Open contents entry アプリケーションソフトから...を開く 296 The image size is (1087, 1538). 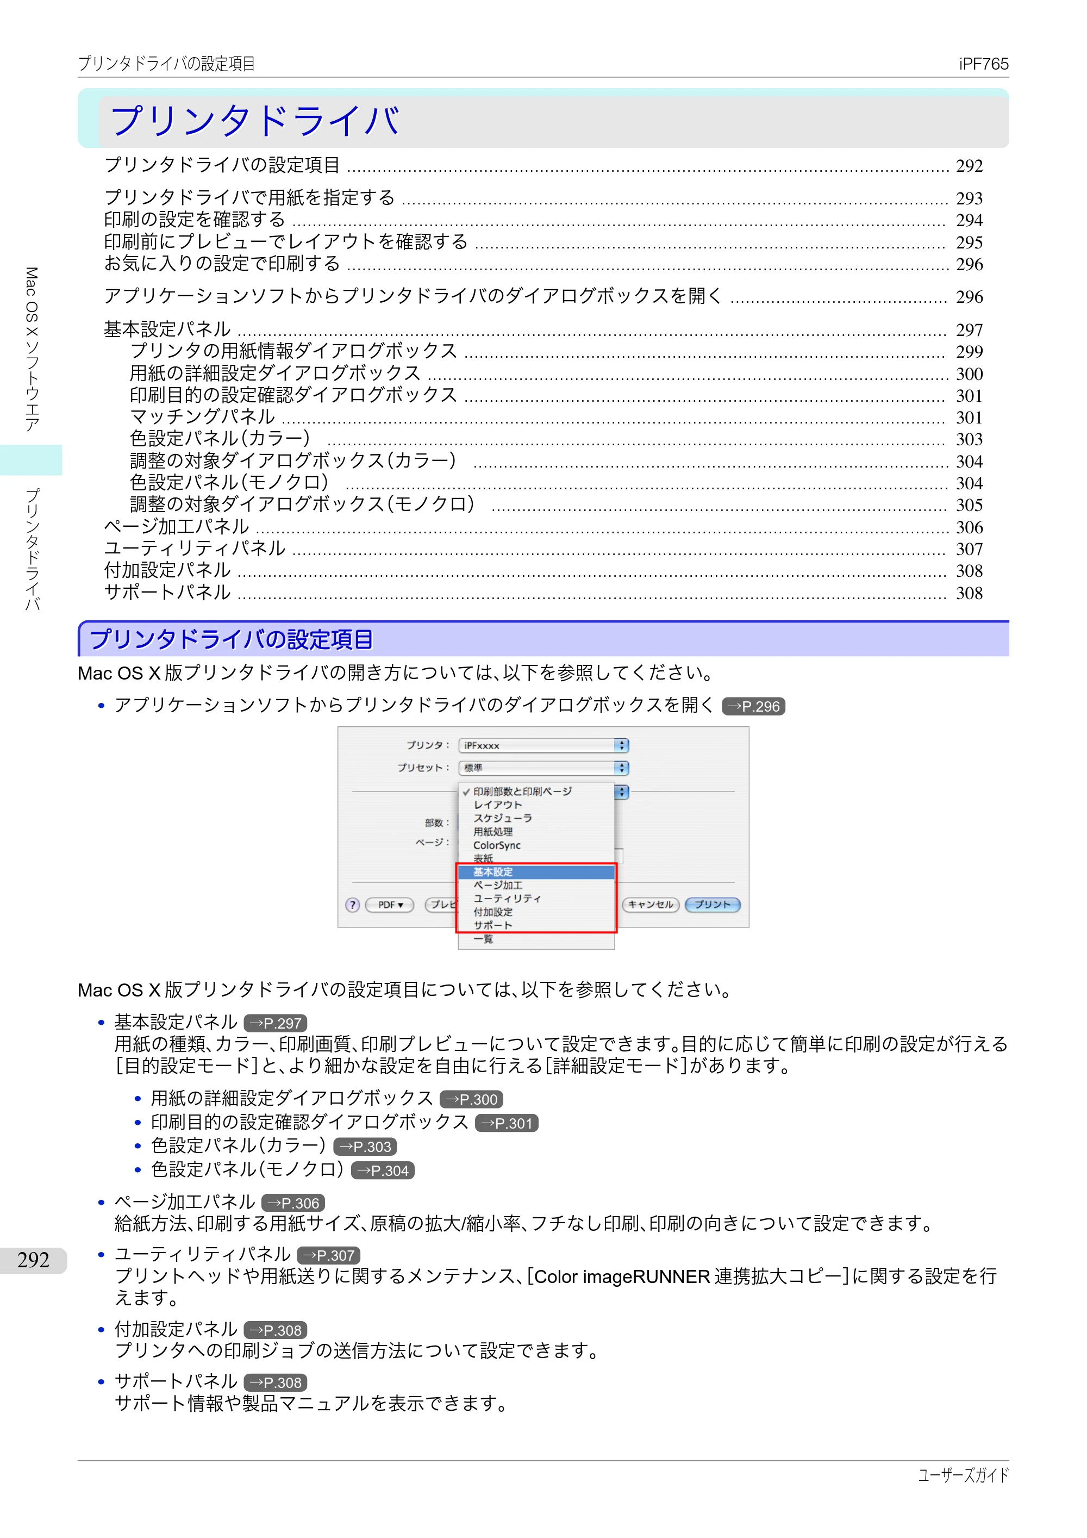[x=543, y=296]
